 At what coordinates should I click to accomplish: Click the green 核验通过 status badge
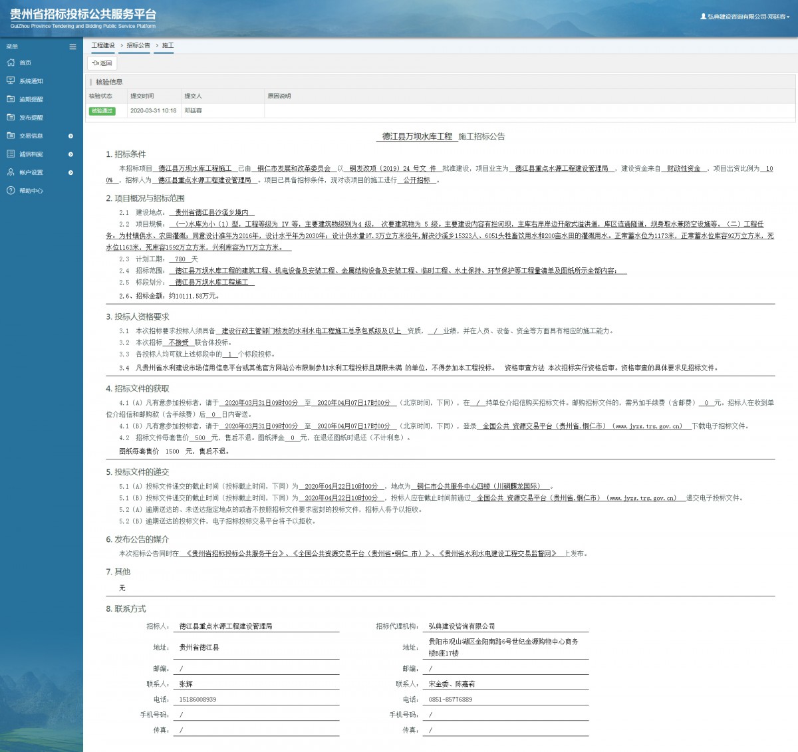coord(102,111)
